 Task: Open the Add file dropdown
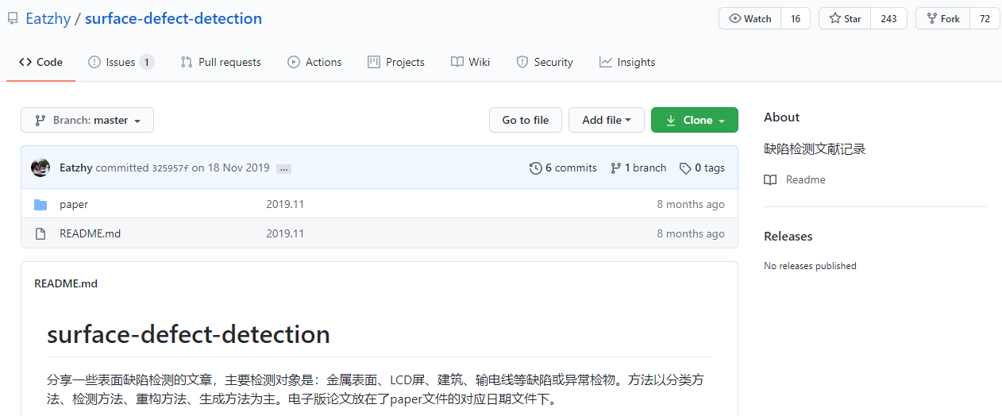click(607, 120)
